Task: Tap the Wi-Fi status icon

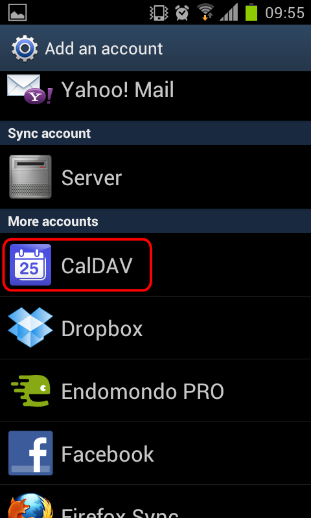Action: pyautogui.click(x=205, y=12)
